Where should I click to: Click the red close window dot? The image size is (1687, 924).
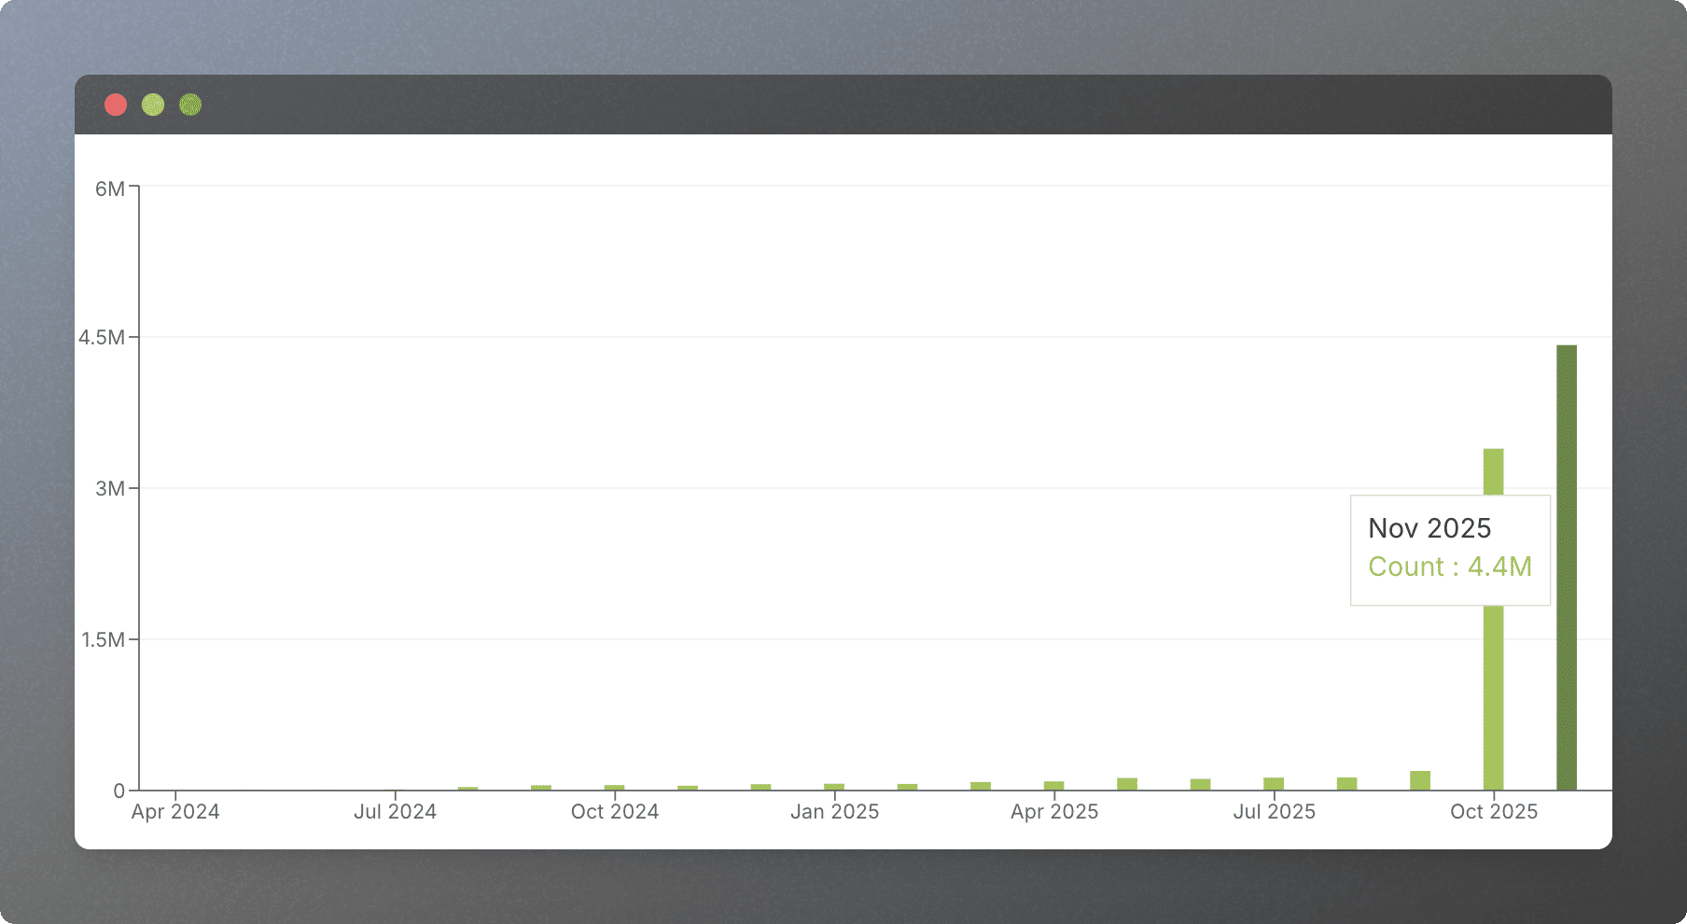(116, 105)
